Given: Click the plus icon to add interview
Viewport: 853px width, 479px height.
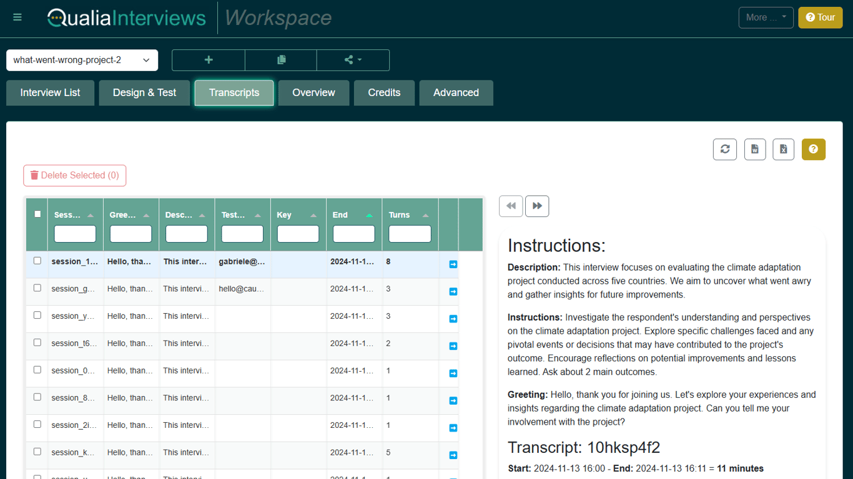Looking at the screenshot, I should coord(209,60).
